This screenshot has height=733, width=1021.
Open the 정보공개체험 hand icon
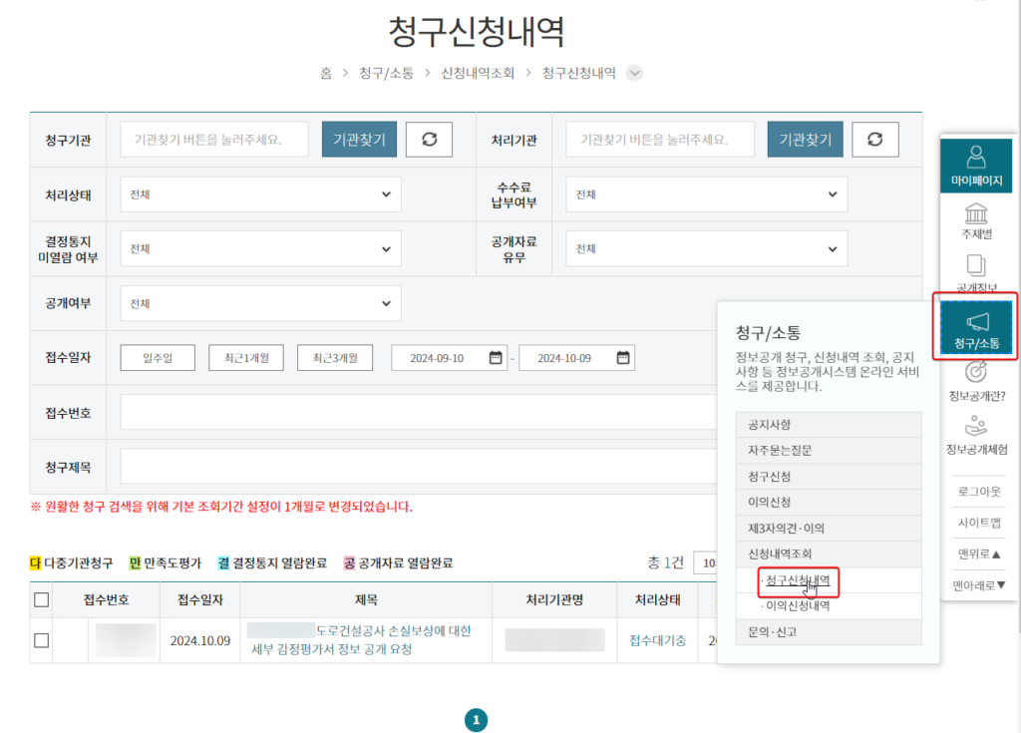click(976, 435)
